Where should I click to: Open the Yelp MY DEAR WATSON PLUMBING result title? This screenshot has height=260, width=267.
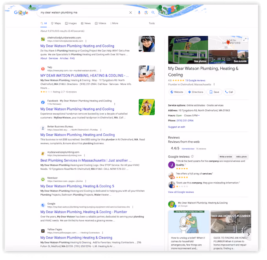coord(84,76)
